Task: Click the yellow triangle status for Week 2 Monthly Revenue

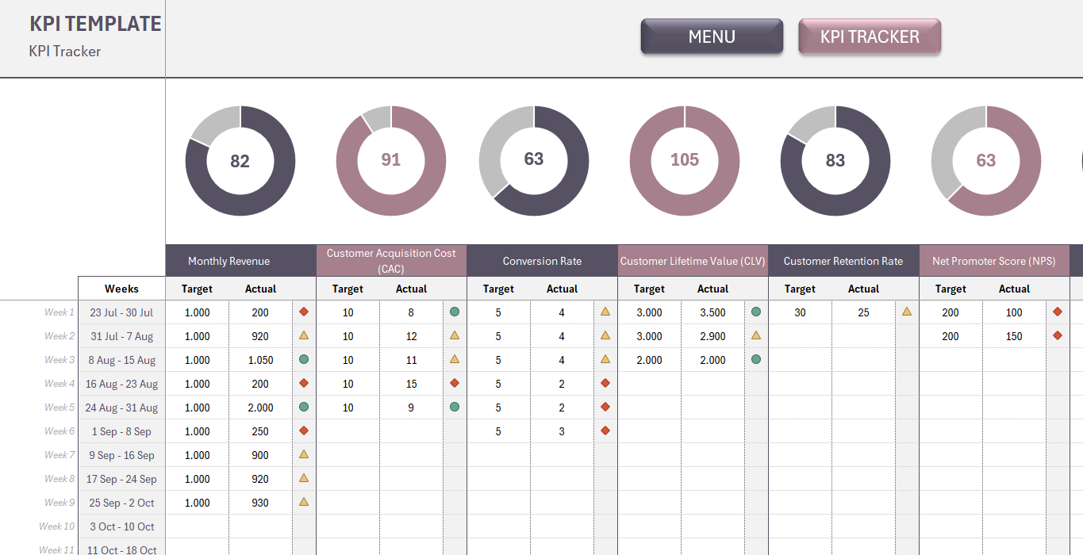Action: (x=304, y=336)
